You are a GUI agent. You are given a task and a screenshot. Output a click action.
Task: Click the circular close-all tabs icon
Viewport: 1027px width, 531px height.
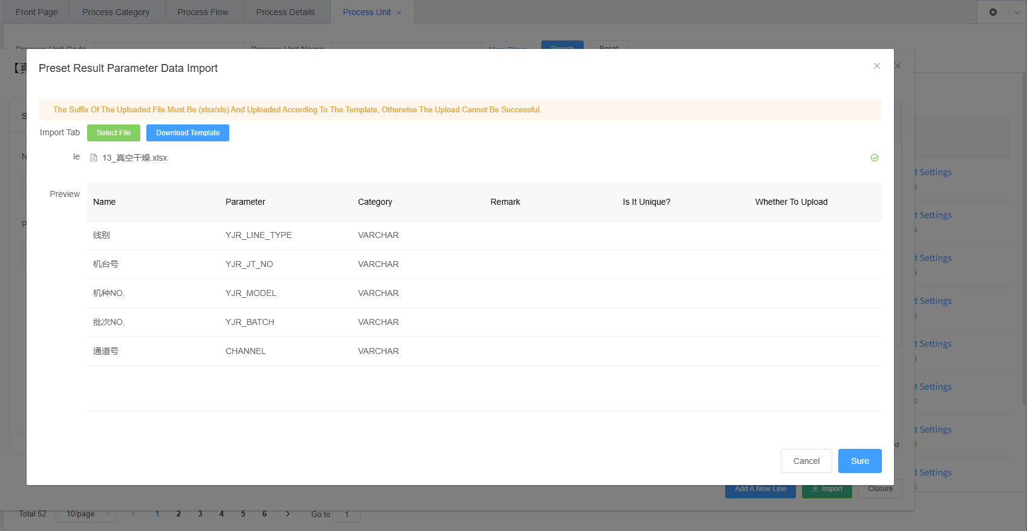coord(993,12)
